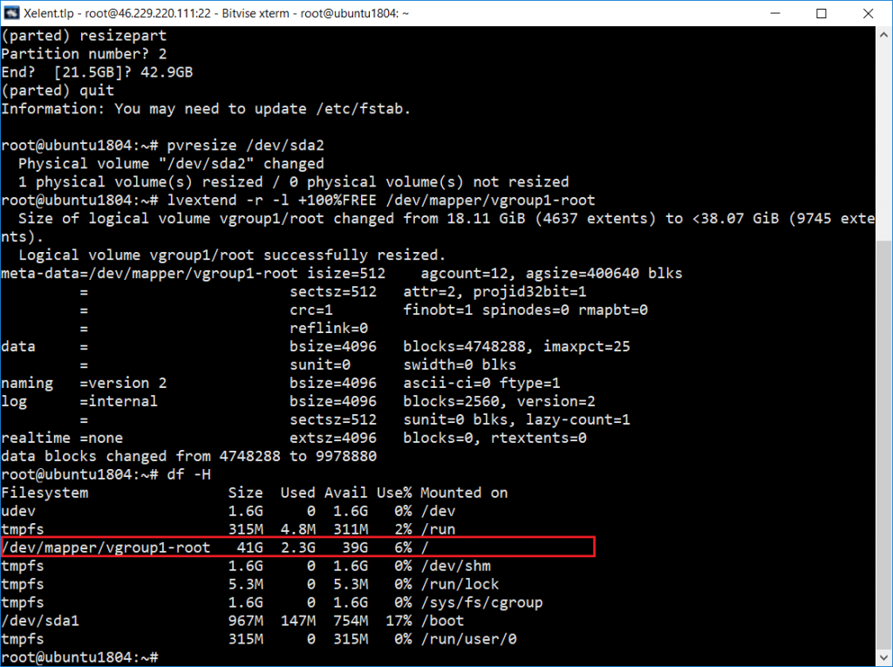Click 'finobt=1 spinodes=0 rmapbt=0' text
The width and height of the screenshot is (893, 667).
(526, 310)
